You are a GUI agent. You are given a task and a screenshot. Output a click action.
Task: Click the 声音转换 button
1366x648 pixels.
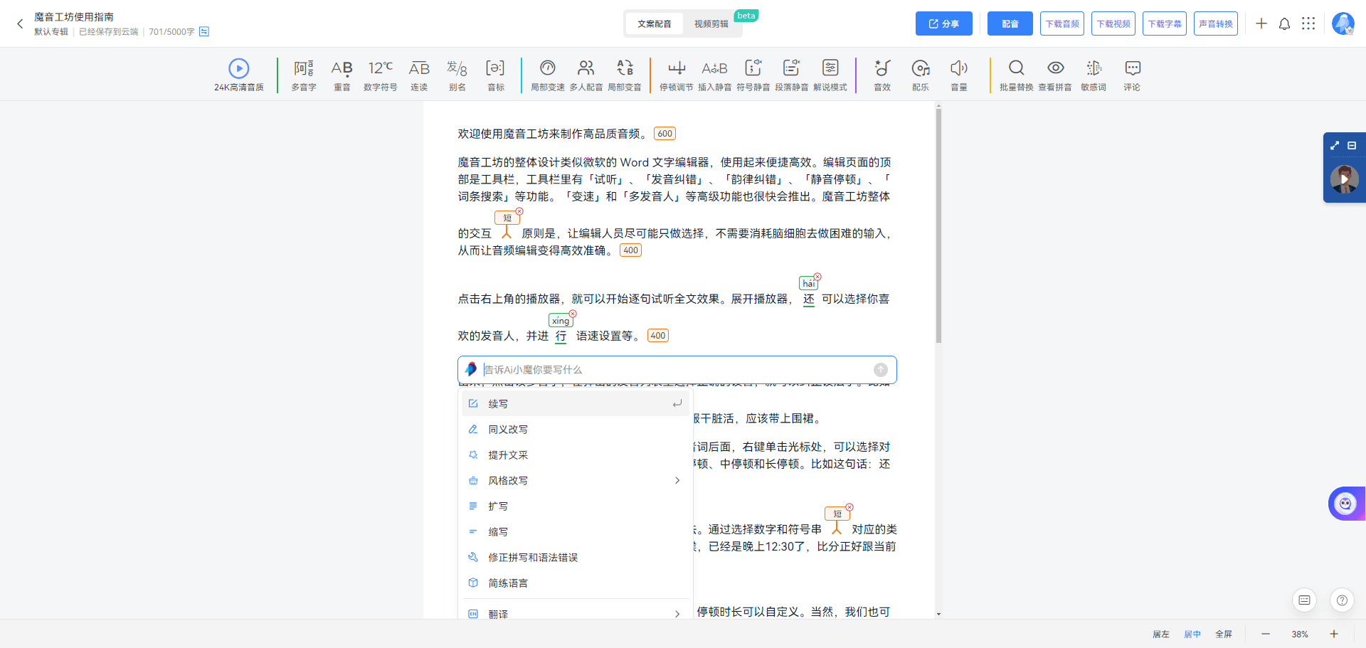coord(1216,23)
